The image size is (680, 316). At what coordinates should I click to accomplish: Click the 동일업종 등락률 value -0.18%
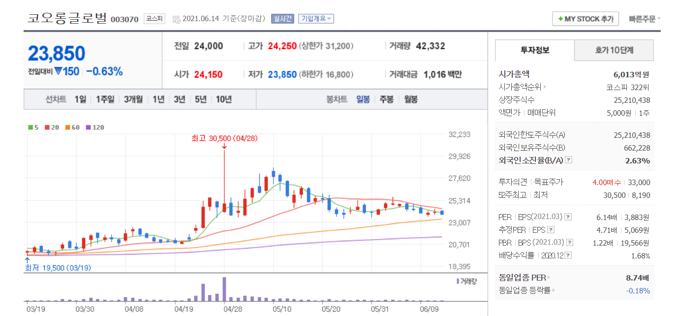[x=638, y=290]
